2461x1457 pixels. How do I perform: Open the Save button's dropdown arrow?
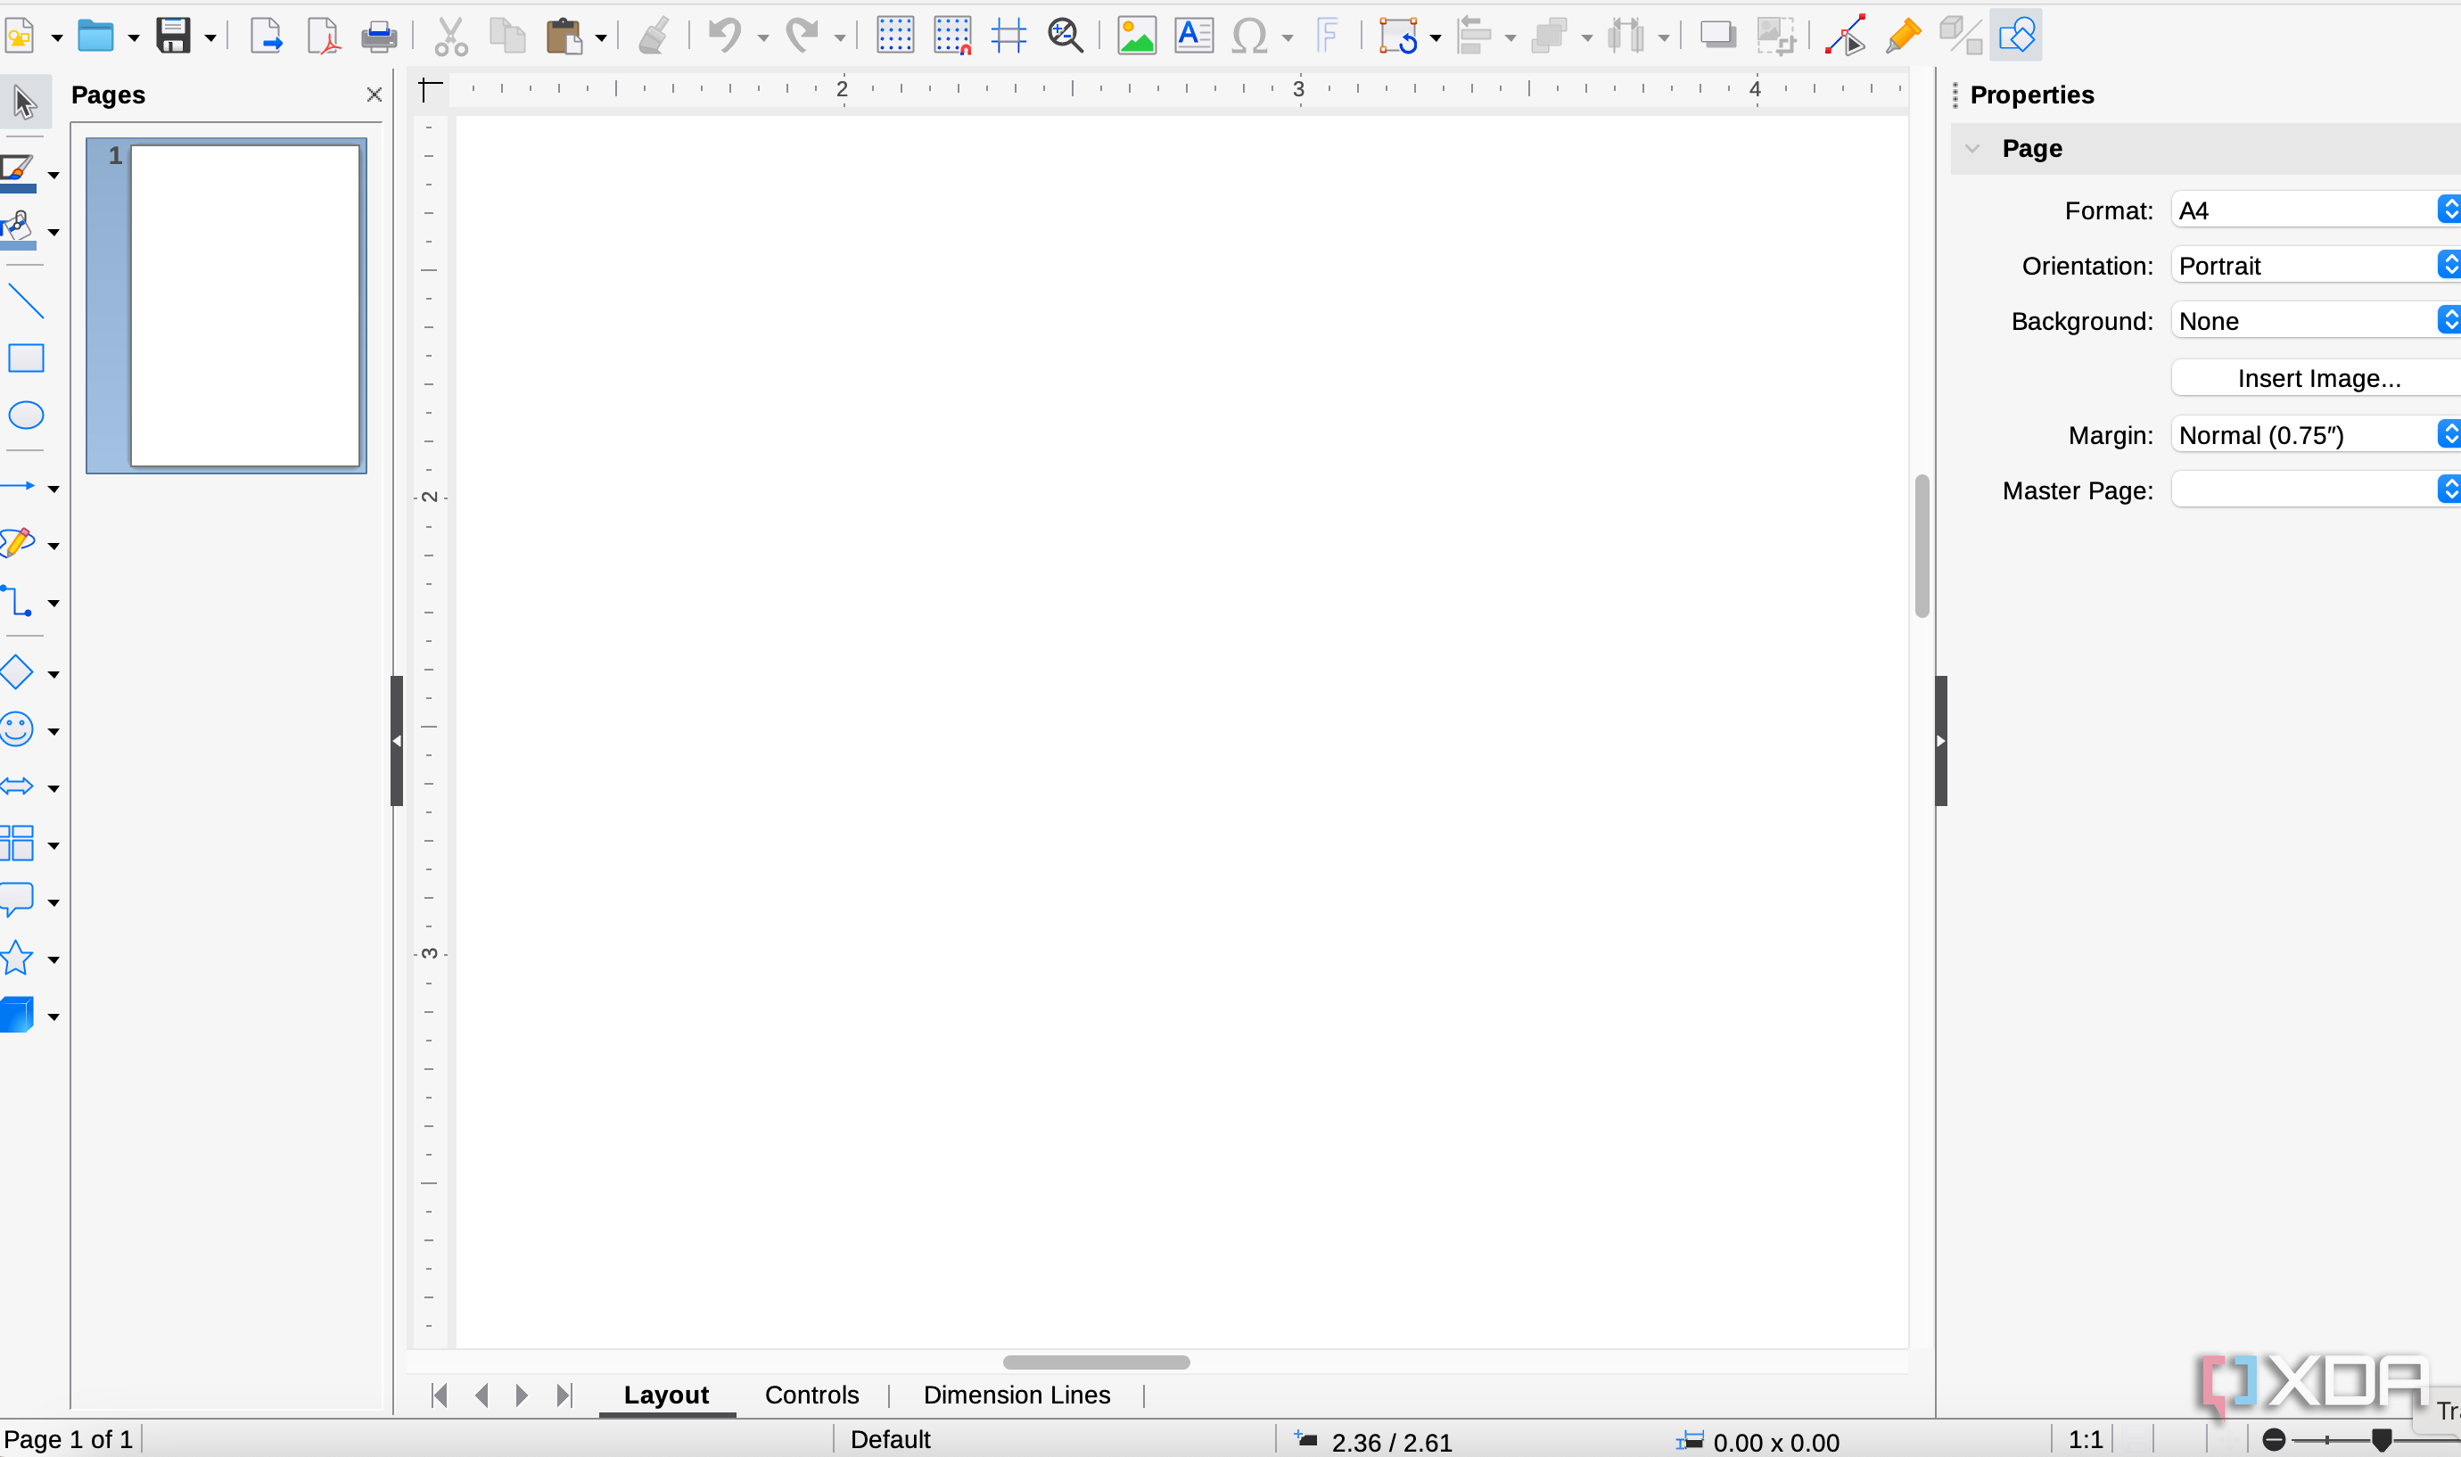pyautogui.click(x=210, y=38)
